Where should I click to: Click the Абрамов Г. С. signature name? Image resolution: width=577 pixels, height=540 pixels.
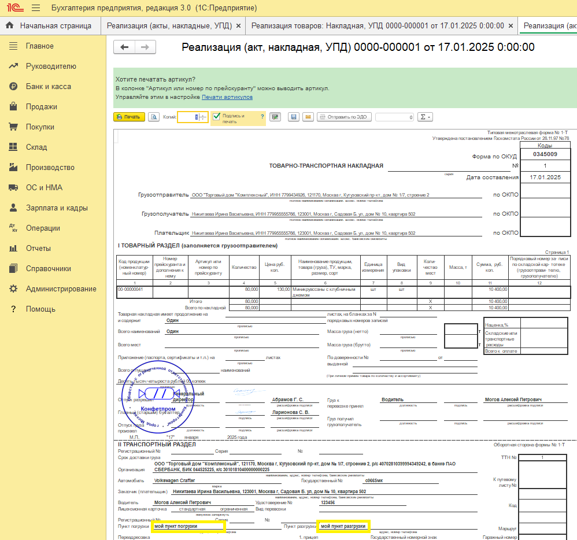pyautogui.click(x=288, y=400)
